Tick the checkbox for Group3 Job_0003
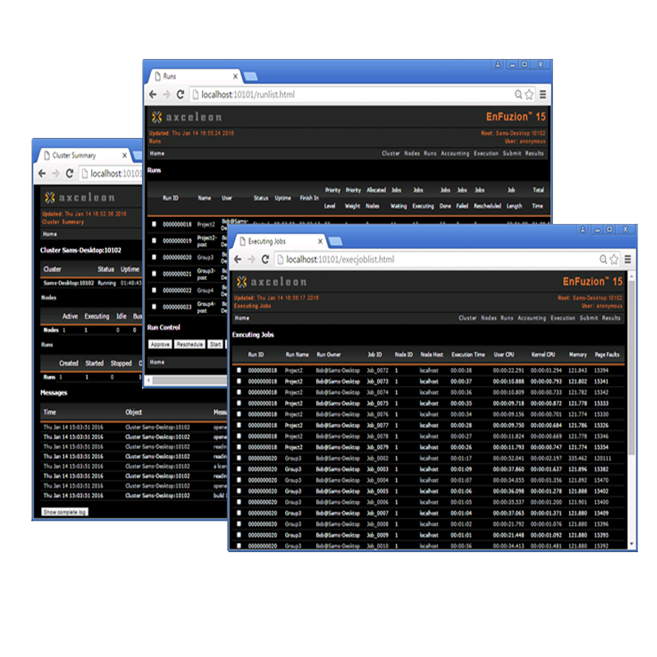657x657 pixels. [x=239, y=469]
